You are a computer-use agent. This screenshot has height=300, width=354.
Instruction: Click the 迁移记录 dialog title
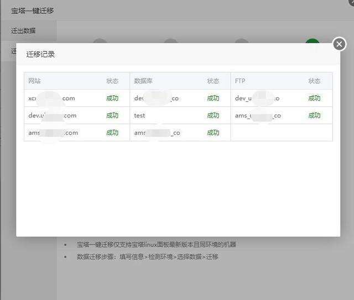40,54
